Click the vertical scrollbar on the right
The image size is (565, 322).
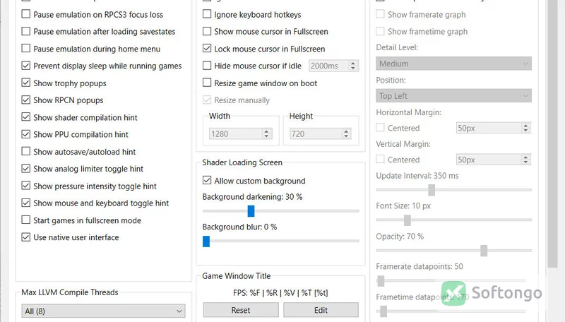tap(552, 133)
